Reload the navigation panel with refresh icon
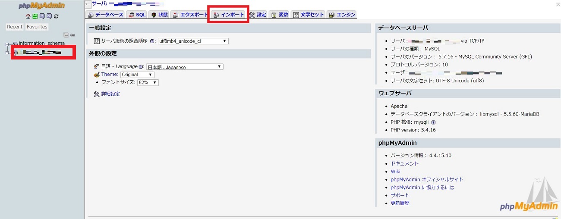Screen dimensions: 561x219 [56, 16]
